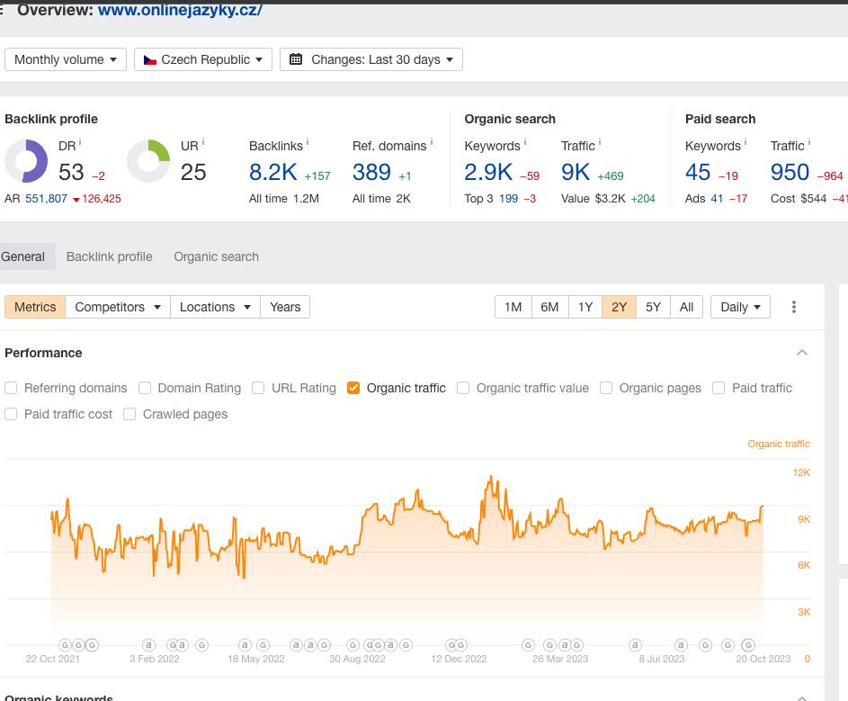Enable the Paid traffic cost checkbox
Image resolution: width=848 pixels, height=701 pixels.
(x=11, y=414)
